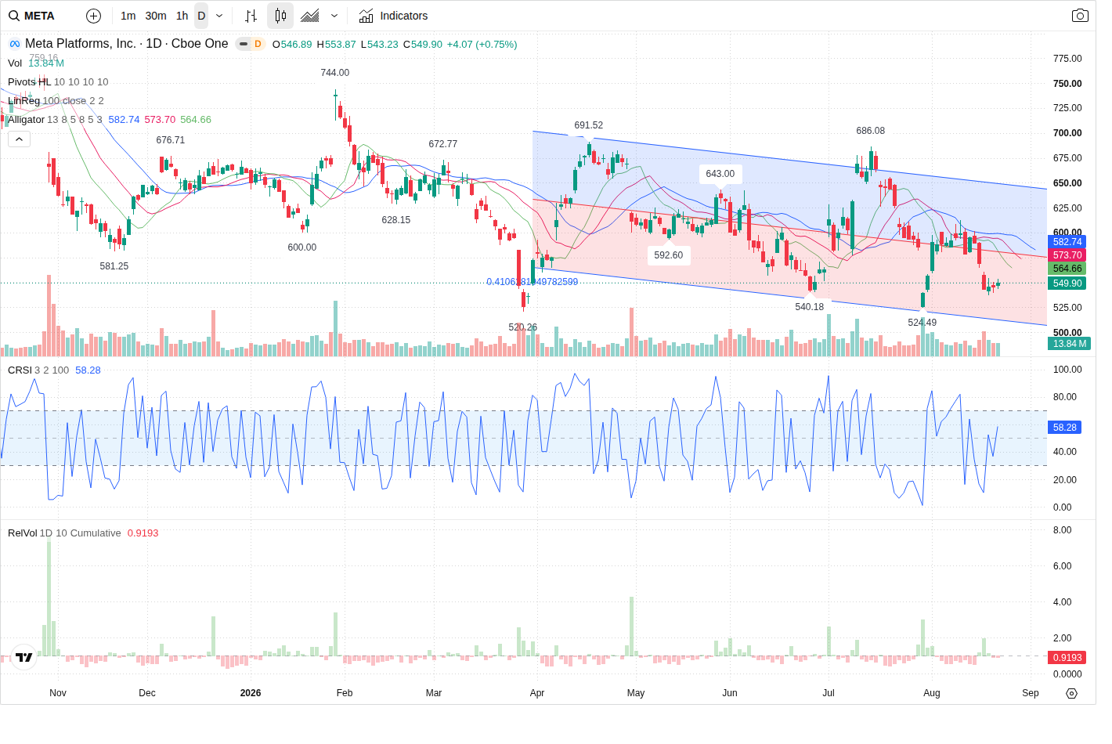Image resolution: width=1112 pixels, height=744 pixels.
Task: Click the 672.77 pivot label
Action: 443,144
